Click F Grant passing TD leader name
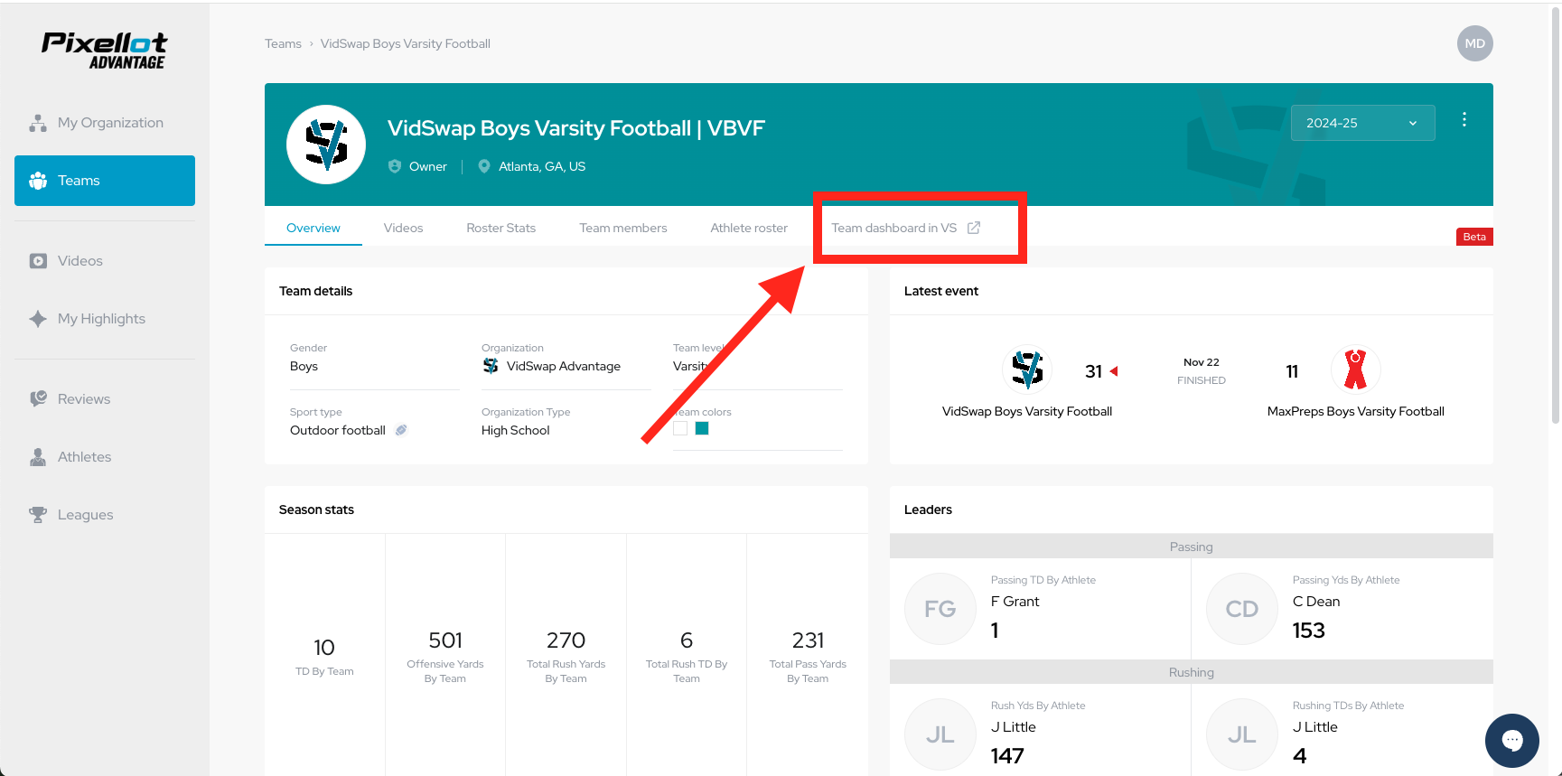 pyautogui.click(x=1015, y=602)
